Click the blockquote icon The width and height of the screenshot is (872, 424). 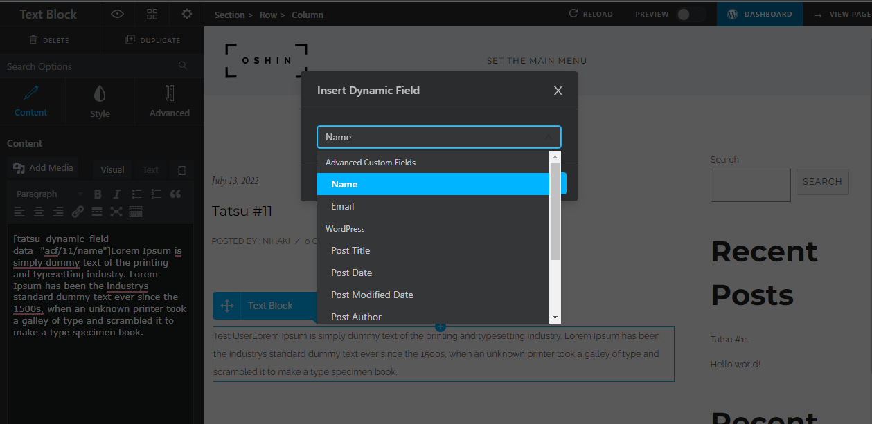pyautogui.click(x=175, y=194)
